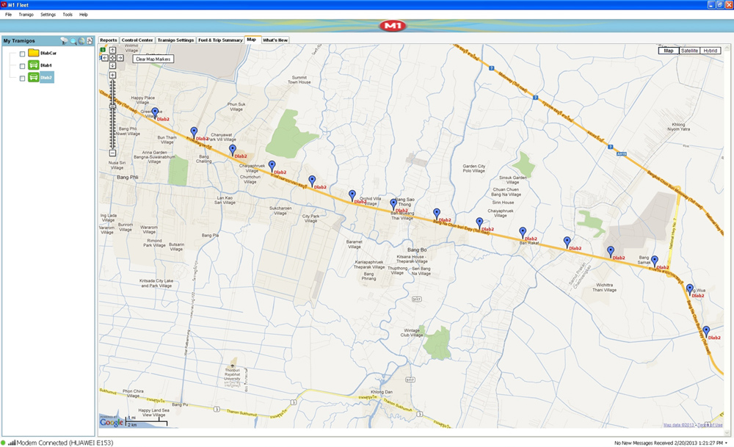Image resolution: width=734 pixels, height=447 pixels.
Task: Open the Tramigo menu
Action: tap(26, 15)
